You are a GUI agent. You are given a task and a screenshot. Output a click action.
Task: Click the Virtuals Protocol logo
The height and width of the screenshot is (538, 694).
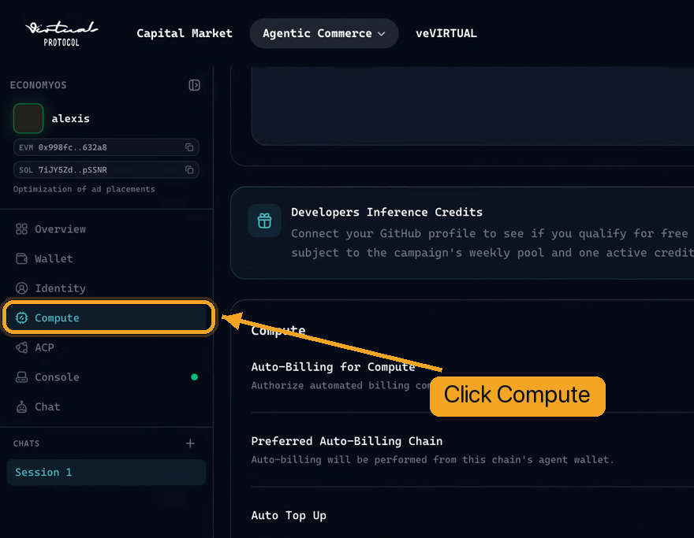tap(62, 34)
